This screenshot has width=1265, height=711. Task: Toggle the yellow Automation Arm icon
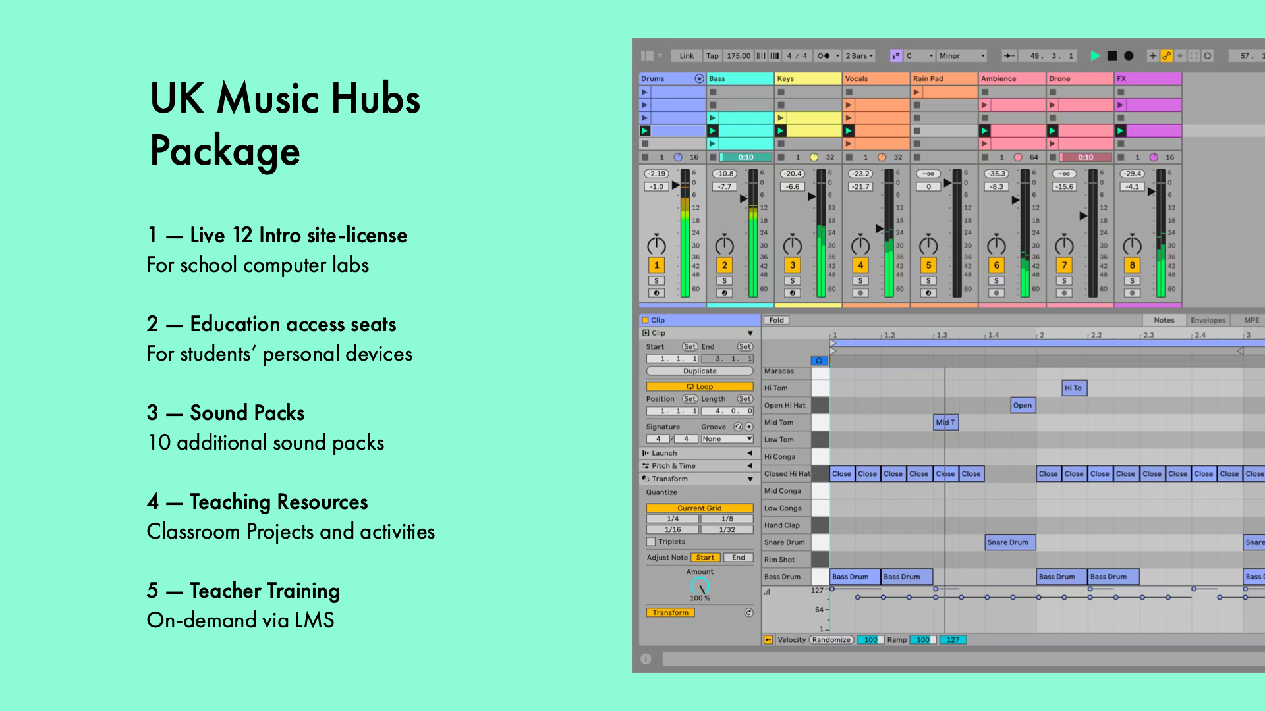click(x=1166, y=56)
